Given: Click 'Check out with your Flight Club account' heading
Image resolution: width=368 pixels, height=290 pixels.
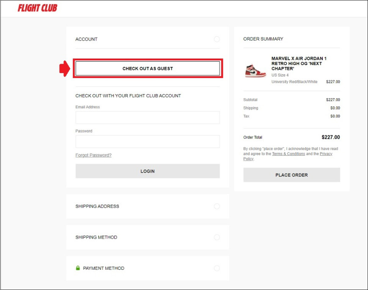Looking at the screenshot, I should (x=128, y=95).
